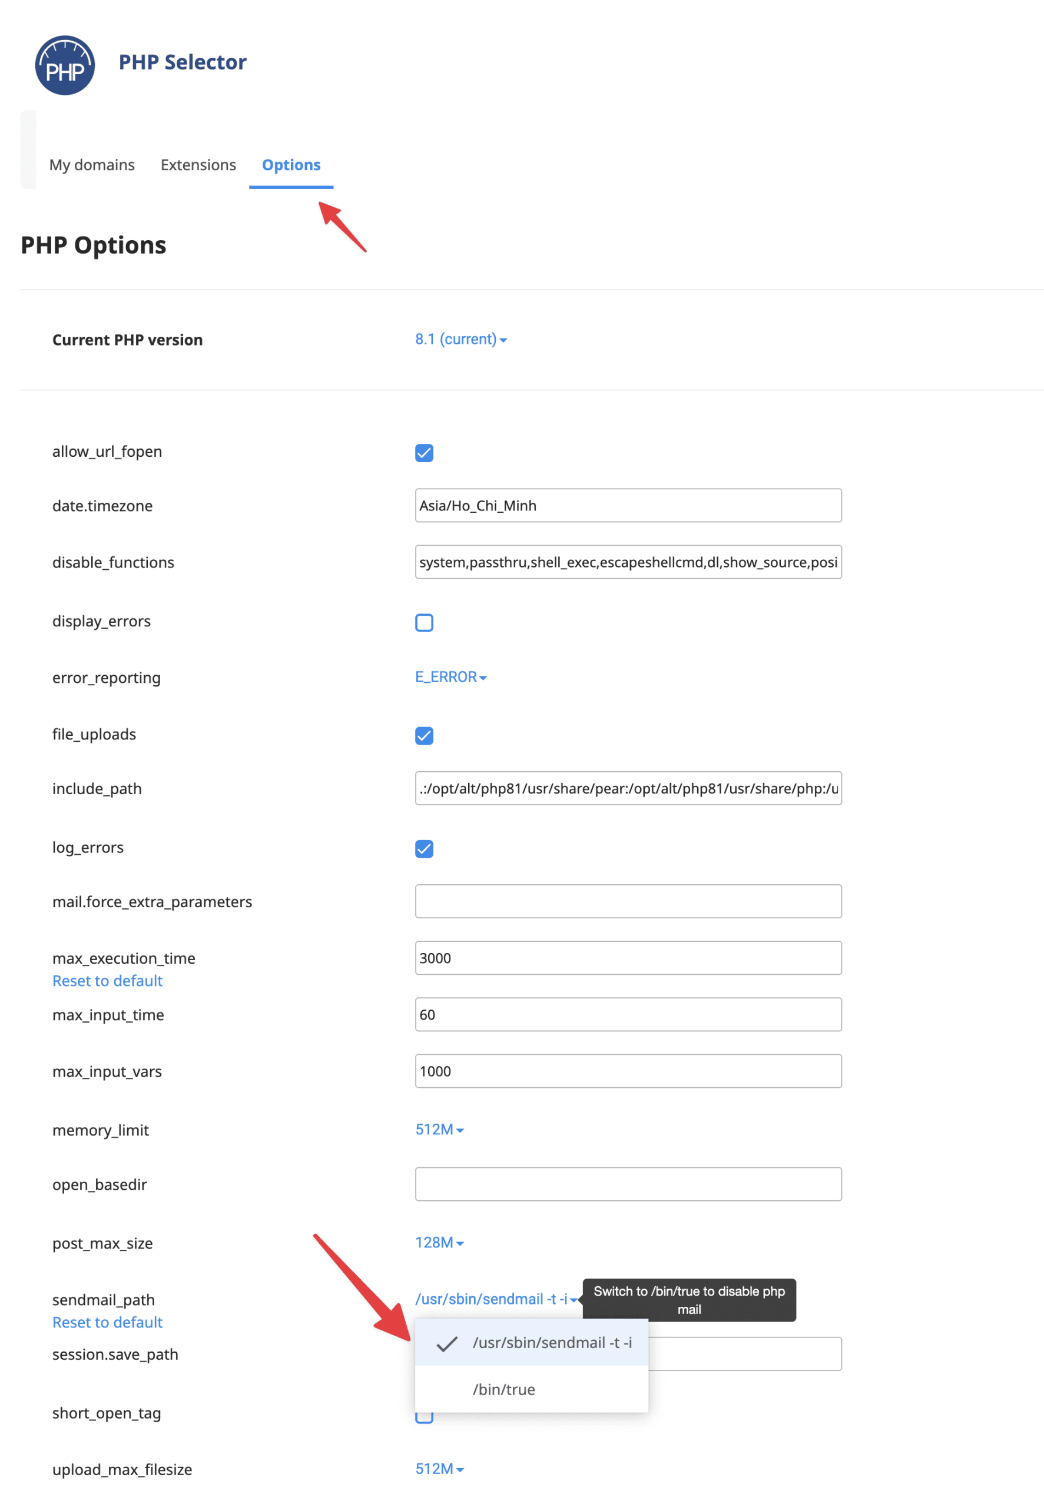1044x1507 pixels.
Task: Choose /bin/true from the sendmail menu
Action: click(503, 1389)
